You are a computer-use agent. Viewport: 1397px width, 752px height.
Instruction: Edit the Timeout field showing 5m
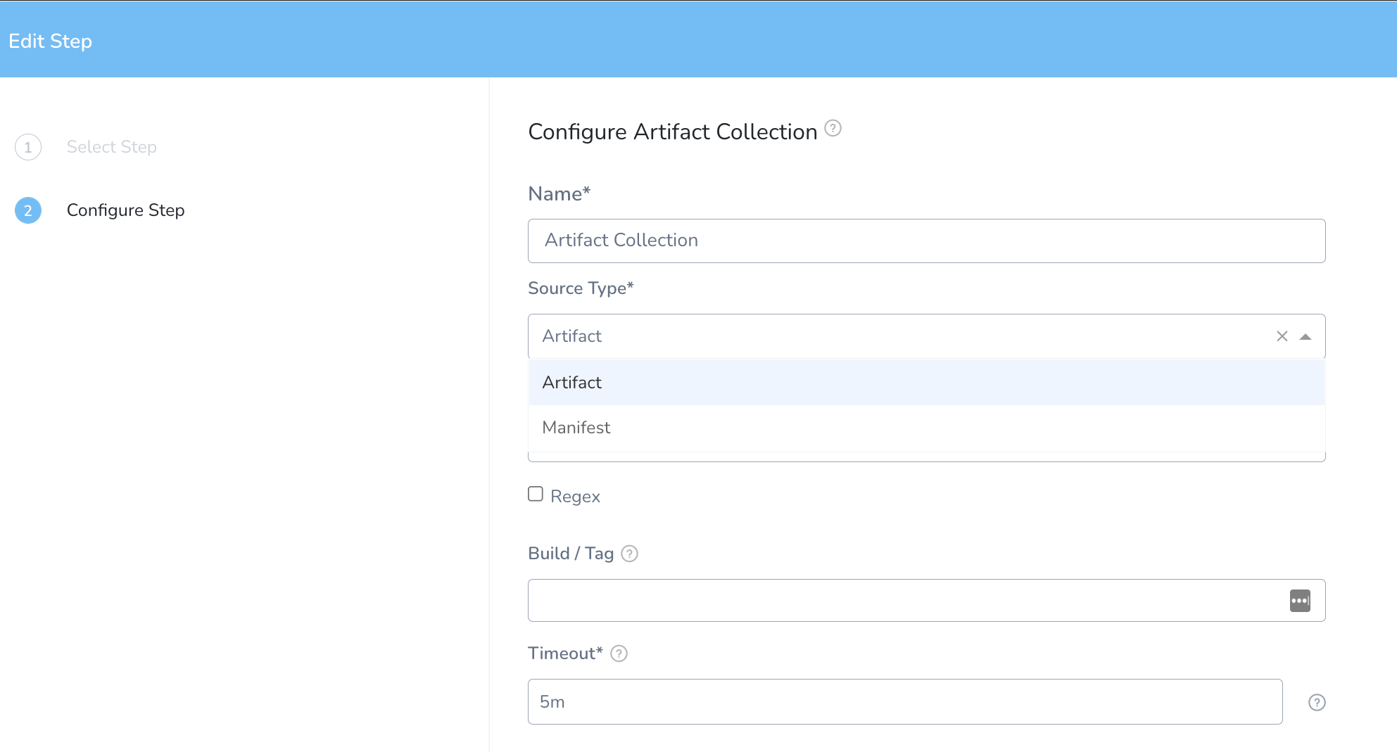[905, 701]
